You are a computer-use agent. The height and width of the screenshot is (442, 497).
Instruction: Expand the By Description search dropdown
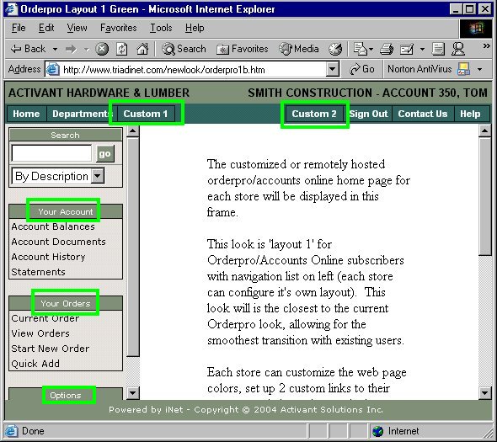tap(98, 175)
